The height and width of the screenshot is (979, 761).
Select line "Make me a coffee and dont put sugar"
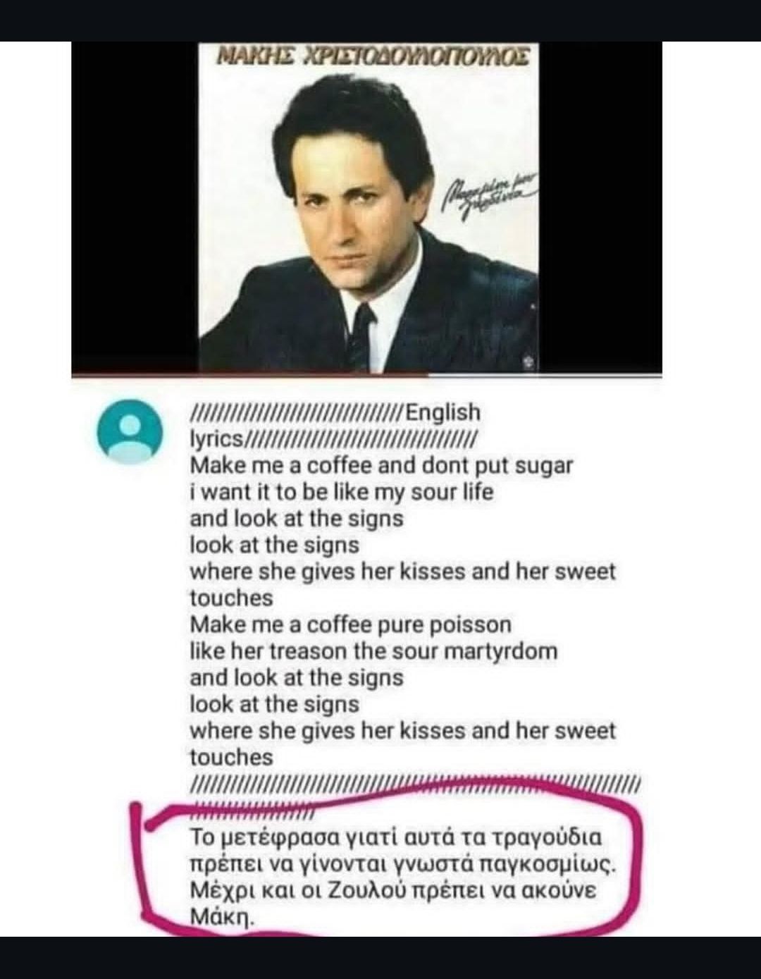(381, 465)
